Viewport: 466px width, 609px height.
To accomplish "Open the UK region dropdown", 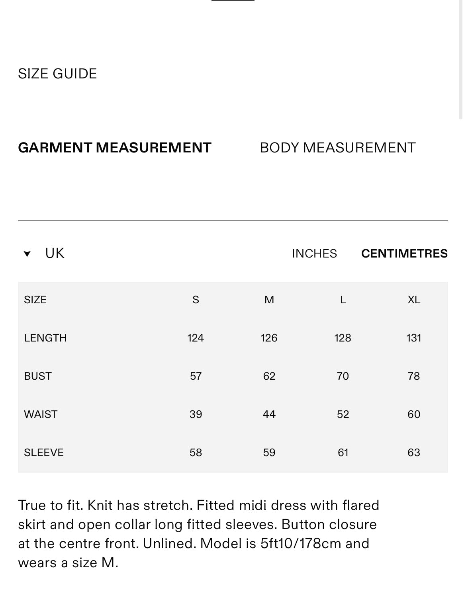I will (x=55, y=254).
